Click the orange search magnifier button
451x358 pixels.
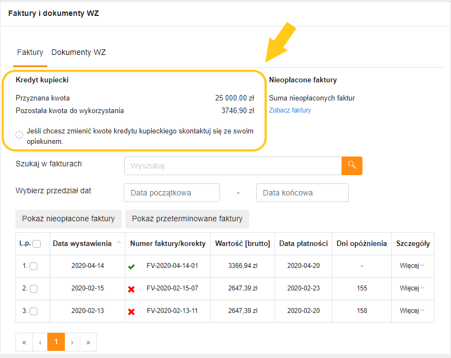click(x=352, y=166)
